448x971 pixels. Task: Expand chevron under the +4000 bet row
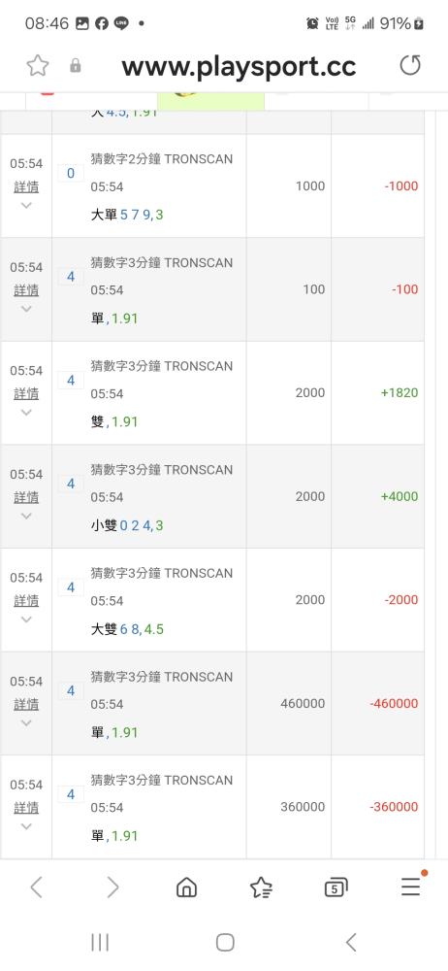tap(26, 516)
